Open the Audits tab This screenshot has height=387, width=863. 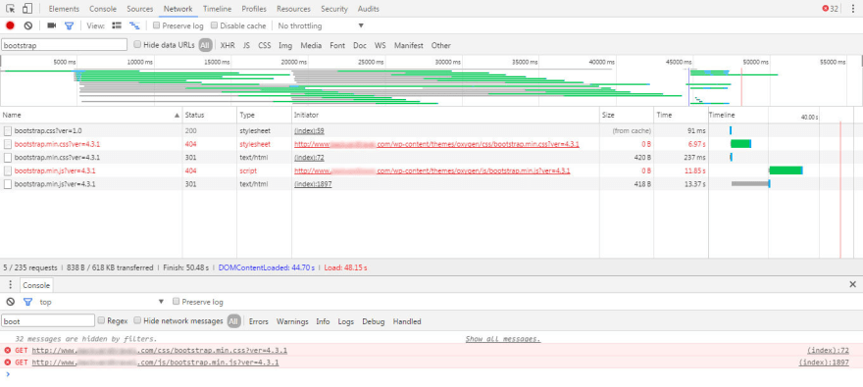[x=368, y=9]
